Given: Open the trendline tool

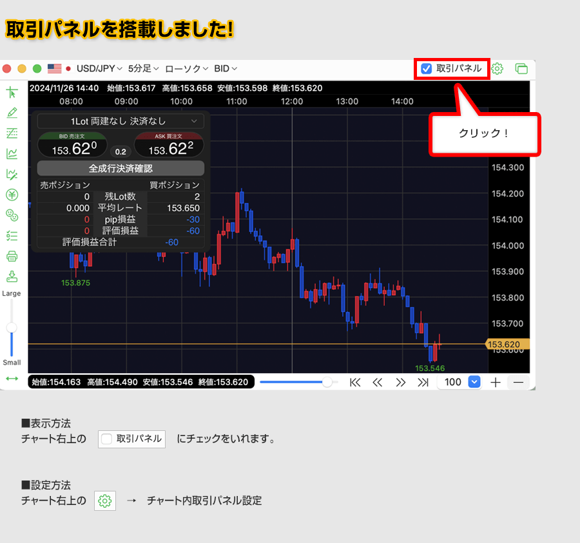Looking at the screenshot, I should tap(12, 133).
